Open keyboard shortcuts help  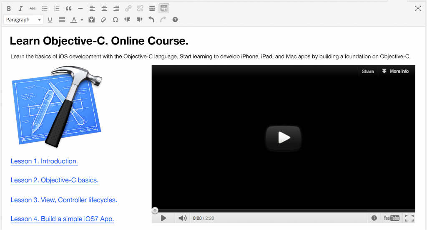coord(175,20)
